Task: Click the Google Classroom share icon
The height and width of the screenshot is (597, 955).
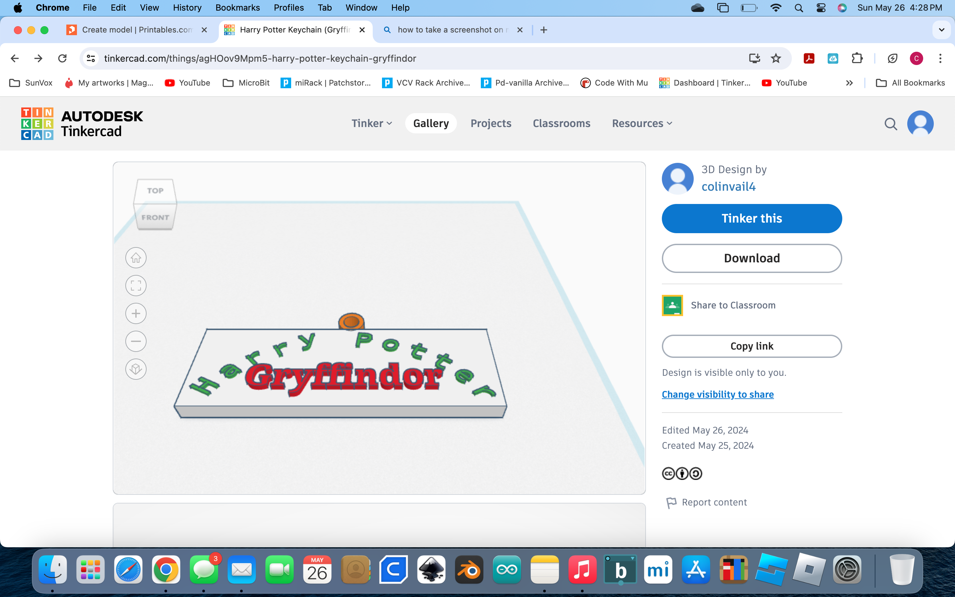Action: click(672, 305)
